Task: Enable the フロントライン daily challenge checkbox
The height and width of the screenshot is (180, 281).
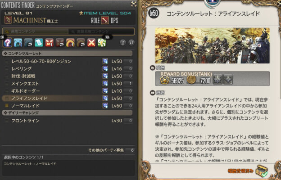Action: click(7, 121)
